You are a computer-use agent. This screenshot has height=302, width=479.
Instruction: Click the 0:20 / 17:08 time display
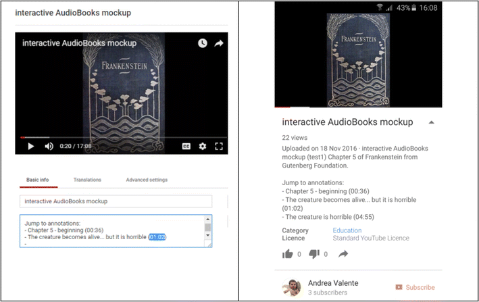(76, 146)
